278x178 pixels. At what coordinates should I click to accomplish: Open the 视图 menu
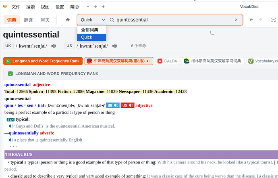pos(45,7)
